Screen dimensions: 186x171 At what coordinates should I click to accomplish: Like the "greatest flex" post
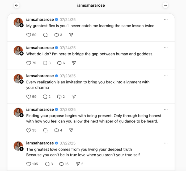[29, 35]
